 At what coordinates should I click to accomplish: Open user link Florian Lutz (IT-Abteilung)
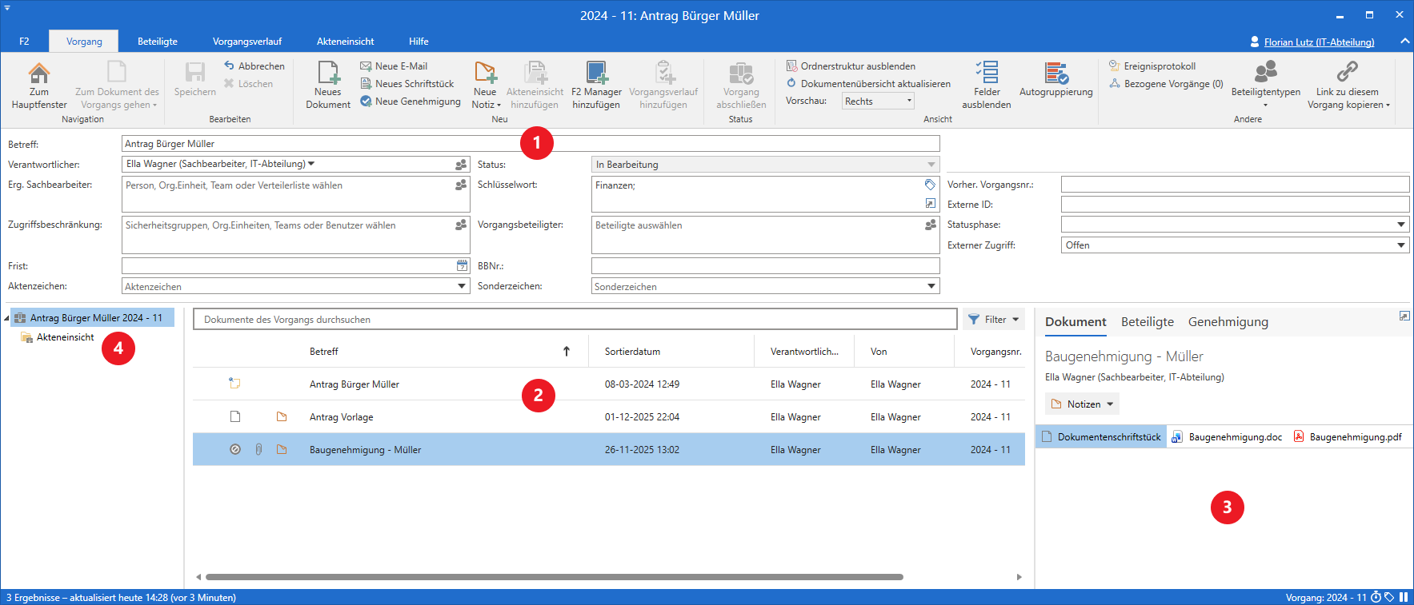(1319, 42)
